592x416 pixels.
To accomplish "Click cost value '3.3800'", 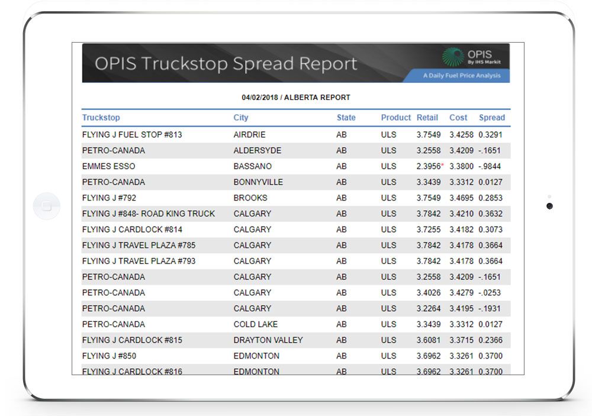I will (461, 166).
